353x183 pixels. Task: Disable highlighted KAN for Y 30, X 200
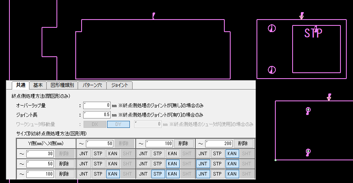pyautogui.click(x=232, y=154)
